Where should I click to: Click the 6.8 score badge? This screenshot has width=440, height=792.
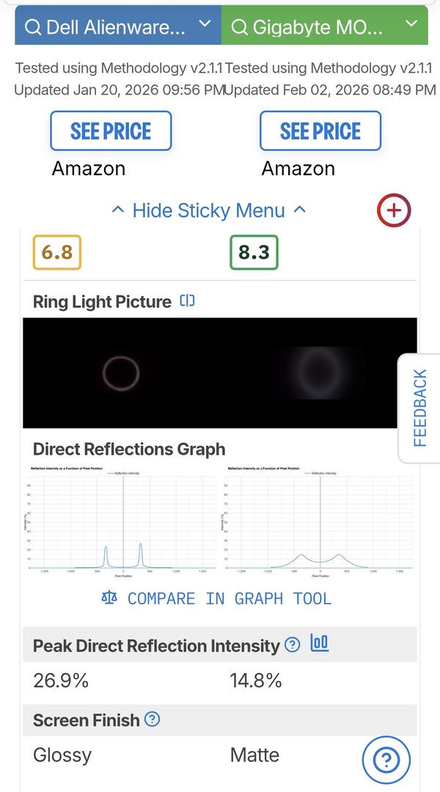point(57,252)
